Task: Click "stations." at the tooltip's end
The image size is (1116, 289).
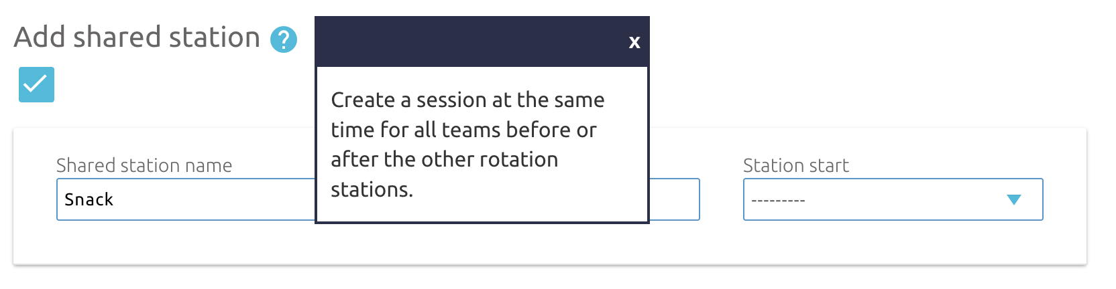Action: (x=372, y=189)
